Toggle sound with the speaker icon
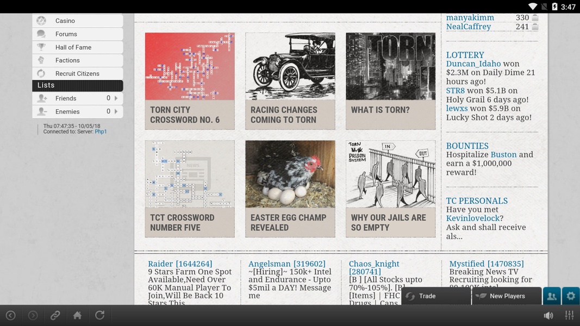Viewport: 580px width, 326px height. tap(548, 315)
